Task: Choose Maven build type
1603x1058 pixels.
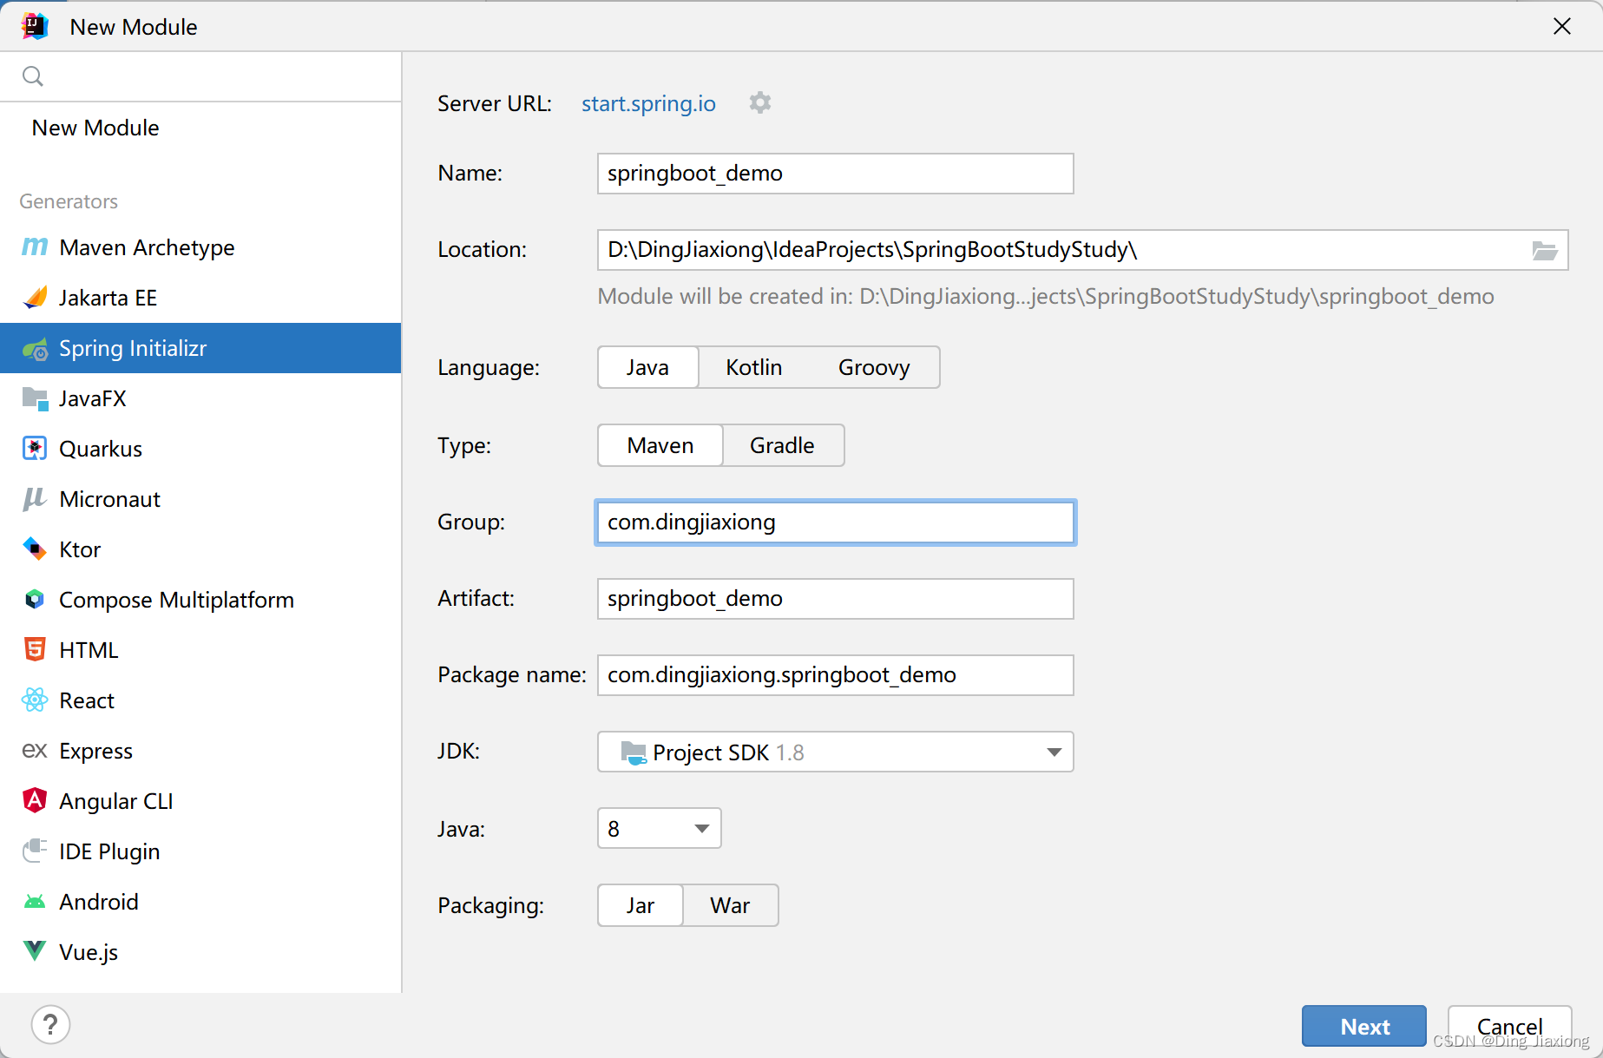Action: click(x=660, y=445)
